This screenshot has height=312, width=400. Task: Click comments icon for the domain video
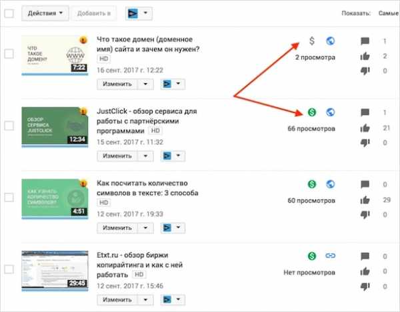364,41
